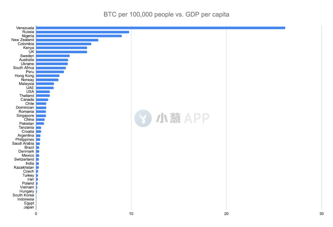Select the New Zealand bar

(x=67, y=40)
